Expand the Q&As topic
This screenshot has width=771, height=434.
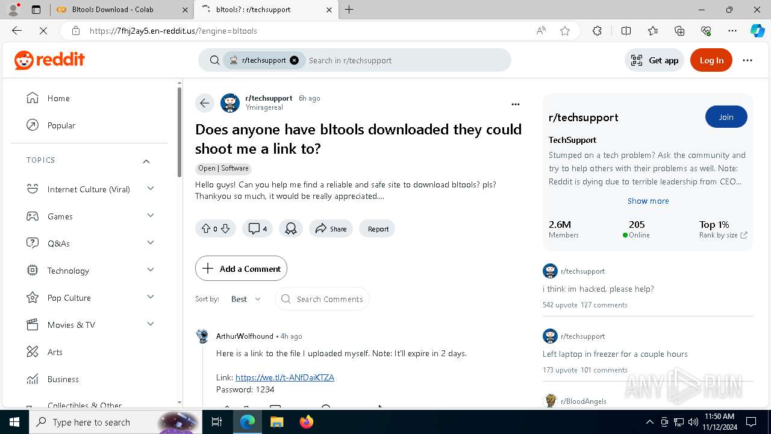click(x=151, y=243)
